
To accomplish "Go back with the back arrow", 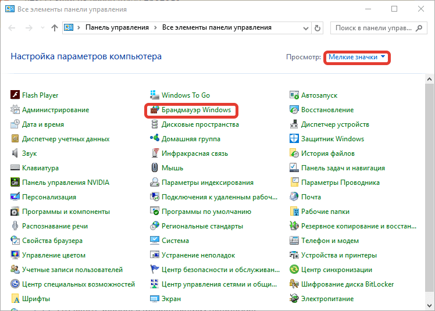I will coord(12,28).
